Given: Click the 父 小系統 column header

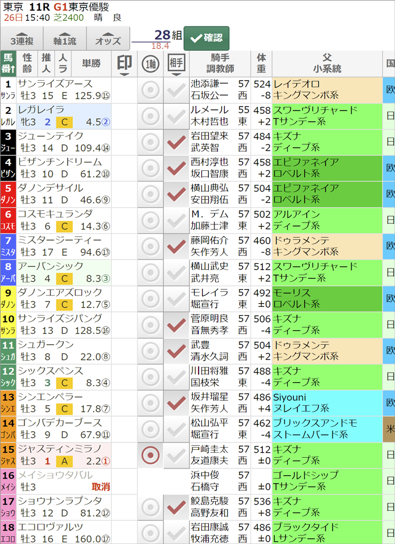Looking at the screenshot, I should 327,64.
